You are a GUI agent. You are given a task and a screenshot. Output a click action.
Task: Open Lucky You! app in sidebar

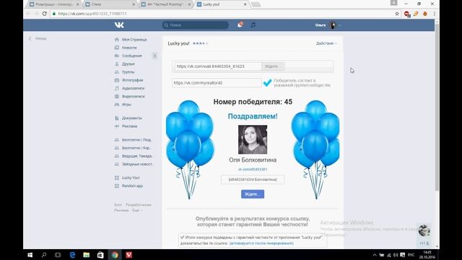(131, 178)
